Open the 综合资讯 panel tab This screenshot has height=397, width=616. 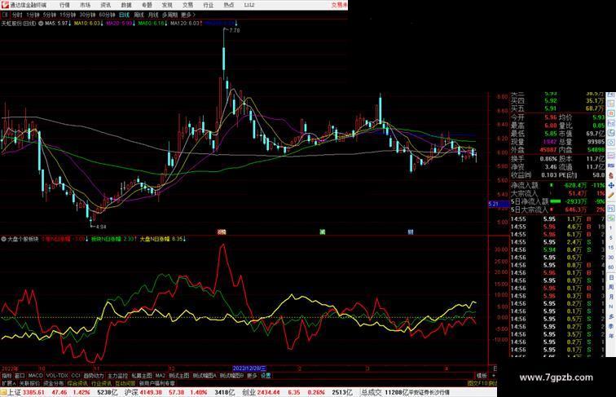(x=77, y=383)
